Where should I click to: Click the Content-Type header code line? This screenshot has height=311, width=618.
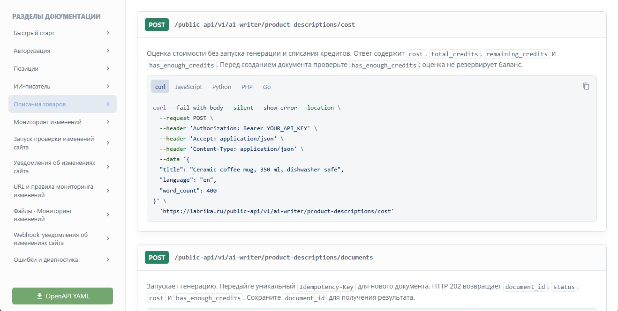(232, 149)
